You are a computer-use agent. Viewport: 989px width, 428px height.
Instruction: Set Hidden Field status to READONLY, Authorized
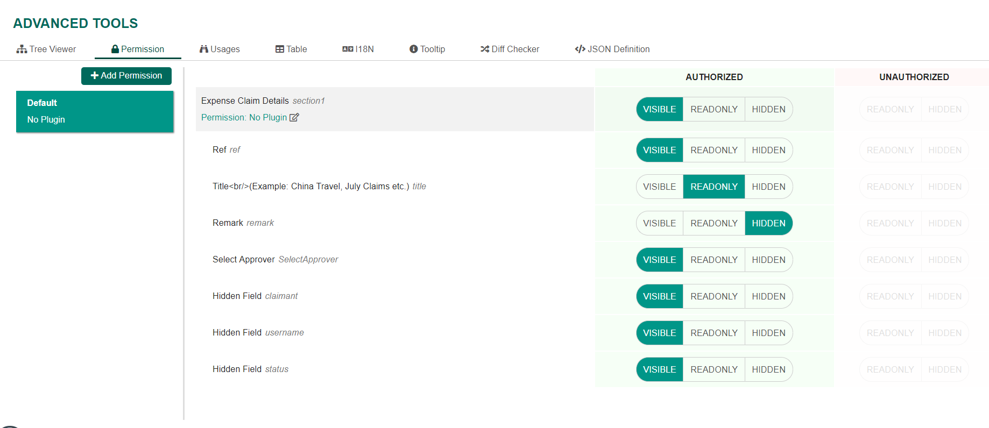pyautogui.click(x=714, y=370)
